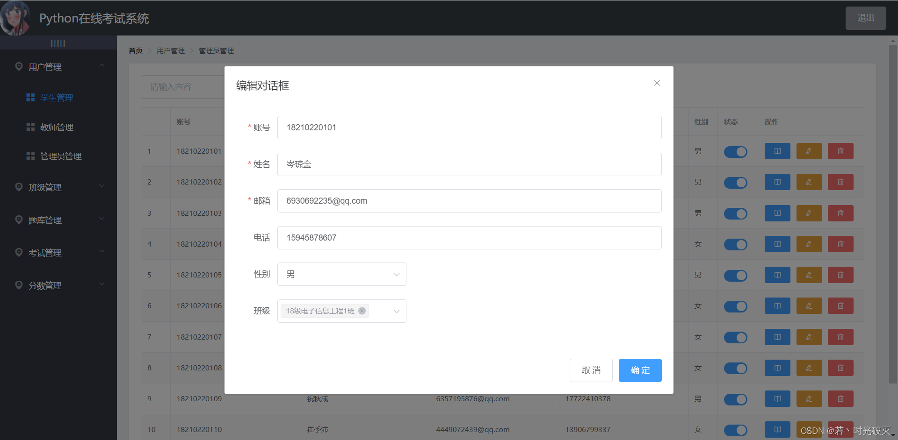
Task: Click the 取消 cancel button
Action: [x=591, y=370]
